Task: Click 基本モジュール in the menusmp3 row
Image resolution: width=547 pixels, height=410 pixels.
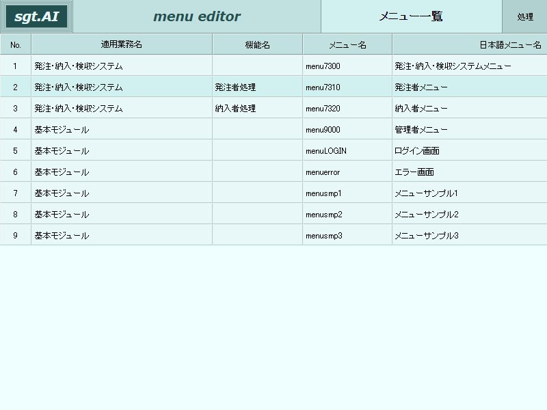Action: click(x=122, y=236)
